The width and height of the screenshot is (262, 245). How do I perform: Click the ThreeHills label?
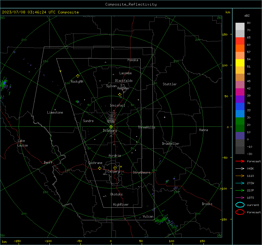pos(146,127)
